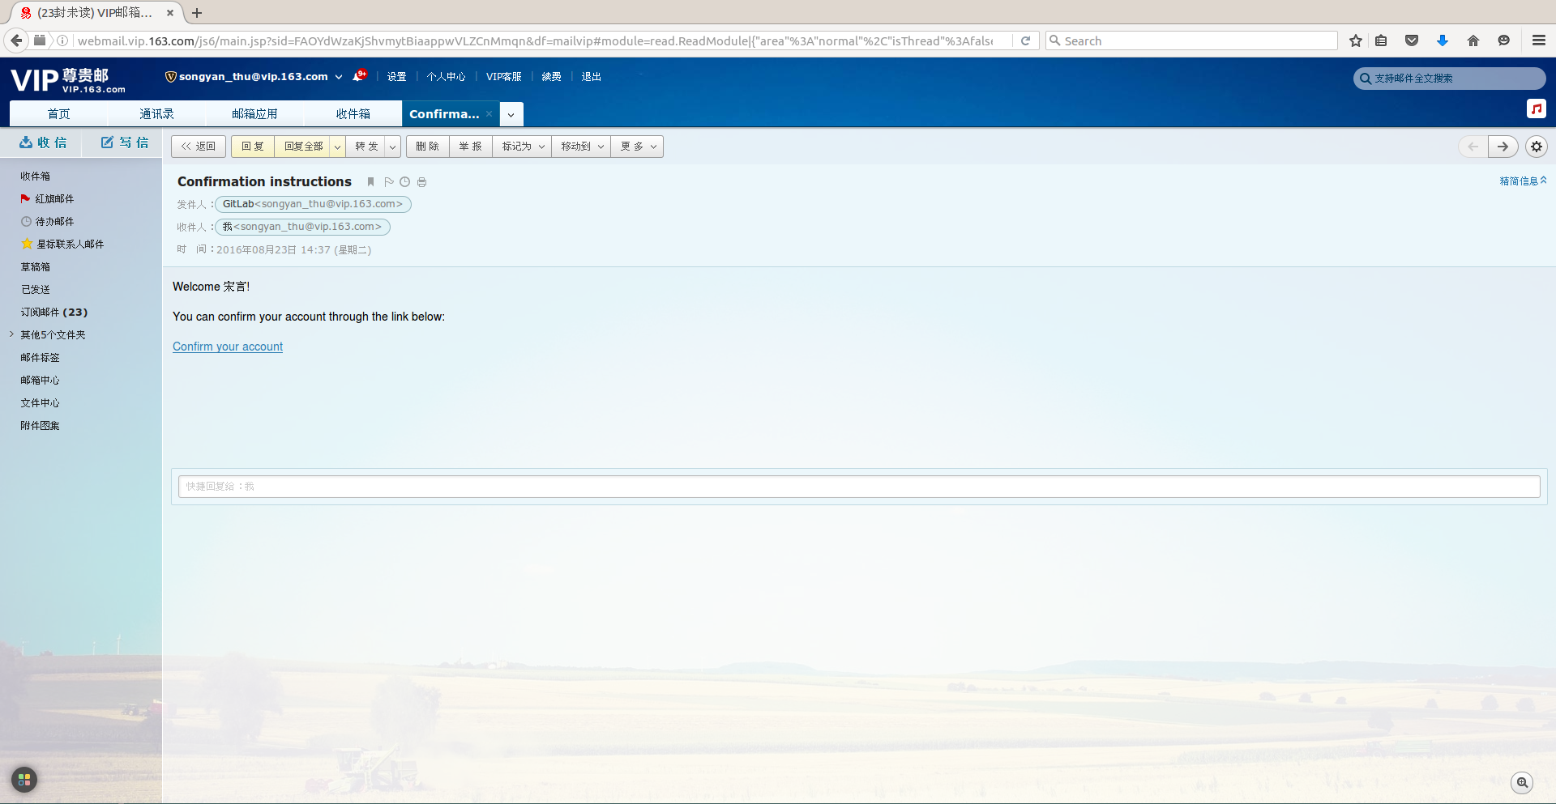This screenshot has height=804, width=1556.
Task: Expand the account dropdown next to songyan_thu@vip.163.com
Action: tap(339, 77)
